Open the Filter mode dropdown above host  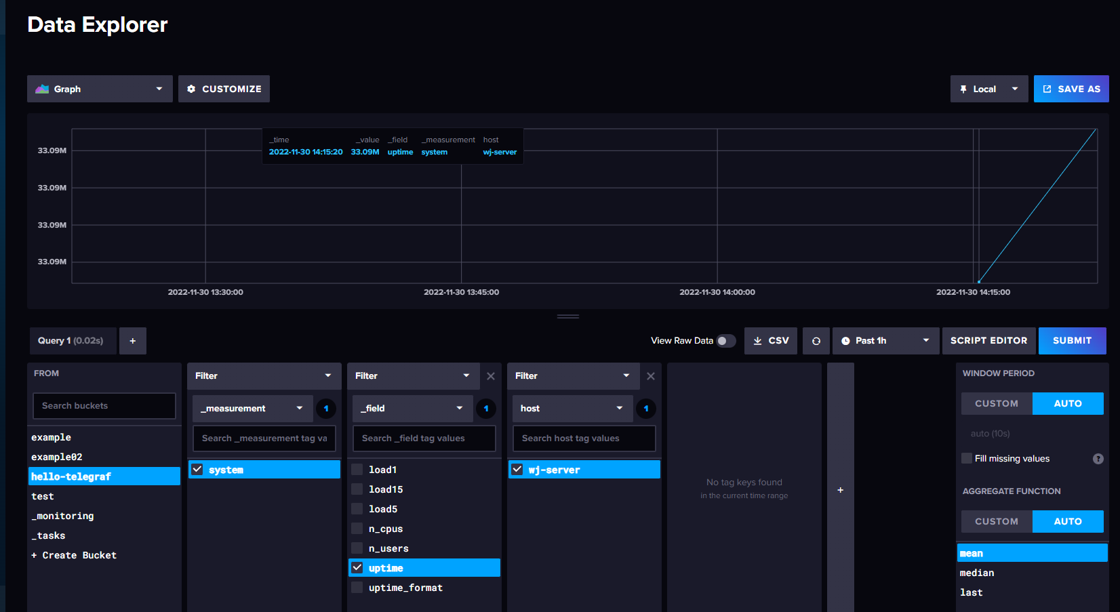[x=574, y=376]
